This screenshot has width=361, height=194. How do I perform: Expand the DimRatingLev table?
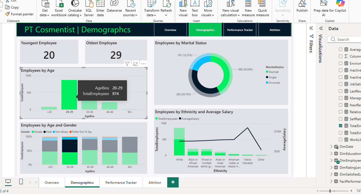tap(331, 167)
